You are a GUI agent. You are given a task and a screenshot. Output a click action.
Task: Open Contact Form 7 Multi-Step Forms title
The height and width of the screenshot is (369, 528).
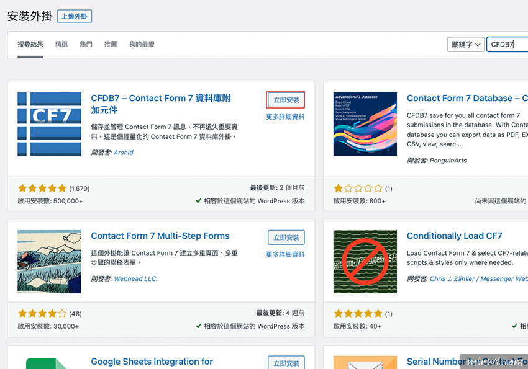[160, 236]
